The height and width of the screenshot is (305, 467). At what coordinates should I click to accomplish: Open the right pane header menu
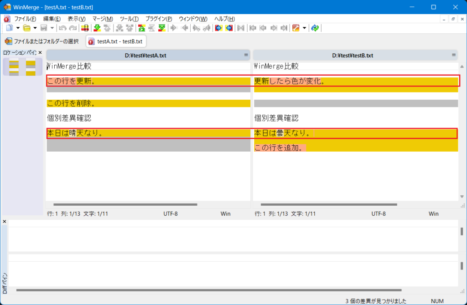click(x=454, y=55)
